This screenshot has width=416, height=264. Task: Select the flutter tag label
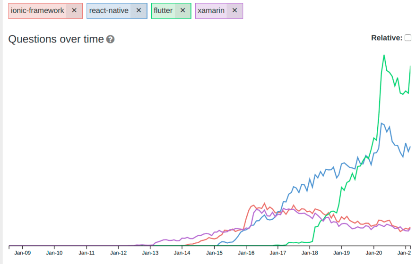(163, 10)
